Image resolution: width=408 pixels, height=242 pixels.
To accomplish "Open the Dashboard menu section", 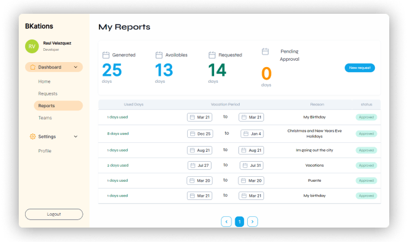I will [54, 67].
